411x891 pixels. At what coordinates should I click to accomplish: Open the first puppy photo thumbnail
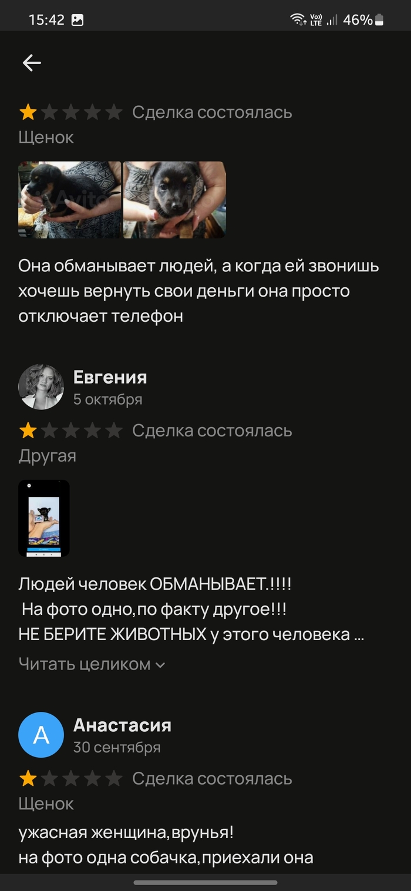point(70,200)
